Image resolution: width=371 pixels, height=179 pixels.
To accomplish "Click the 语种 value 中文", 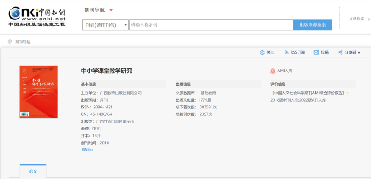I will pos(97,129).
